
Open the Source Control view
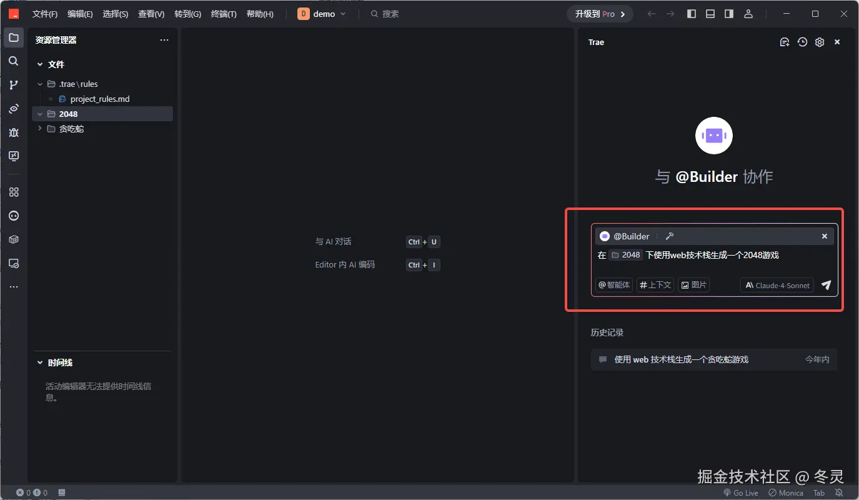[x=14, y=85]
